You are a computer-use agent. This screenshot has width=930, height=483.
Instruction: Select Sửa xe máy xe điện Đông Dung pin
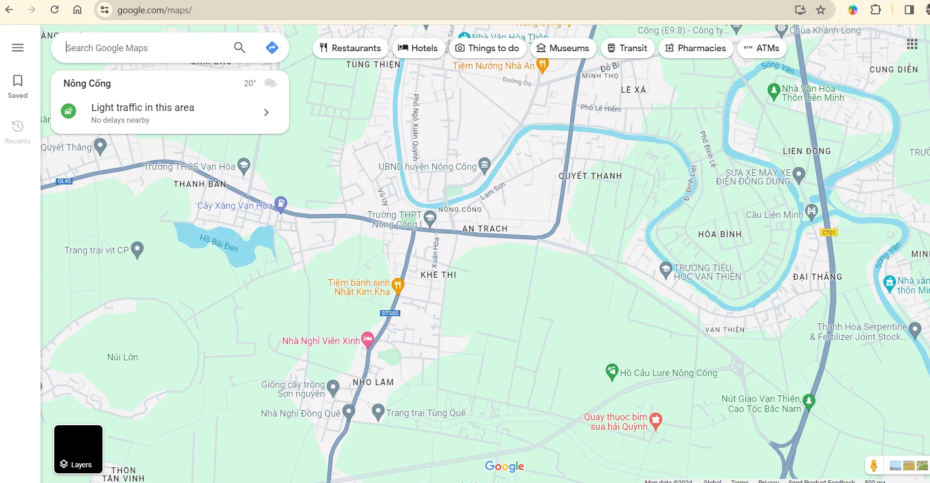[799, 175]
